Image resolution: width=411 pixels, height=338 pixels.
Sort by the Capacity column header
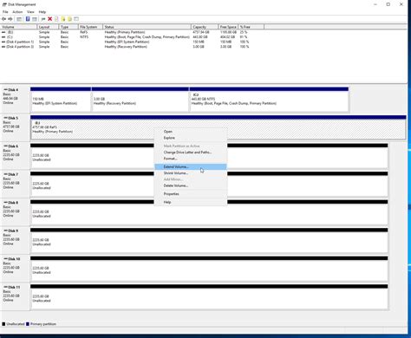coord(205,27)
